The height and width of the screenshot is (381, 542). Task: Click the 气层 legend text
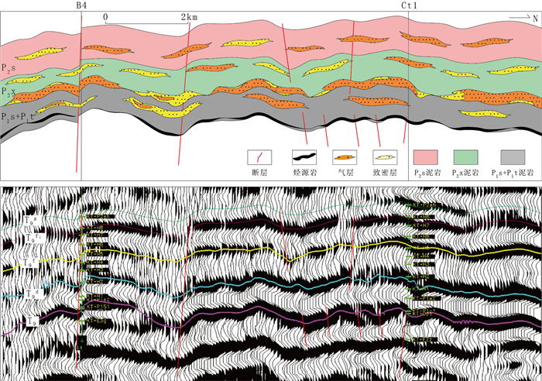344,173
